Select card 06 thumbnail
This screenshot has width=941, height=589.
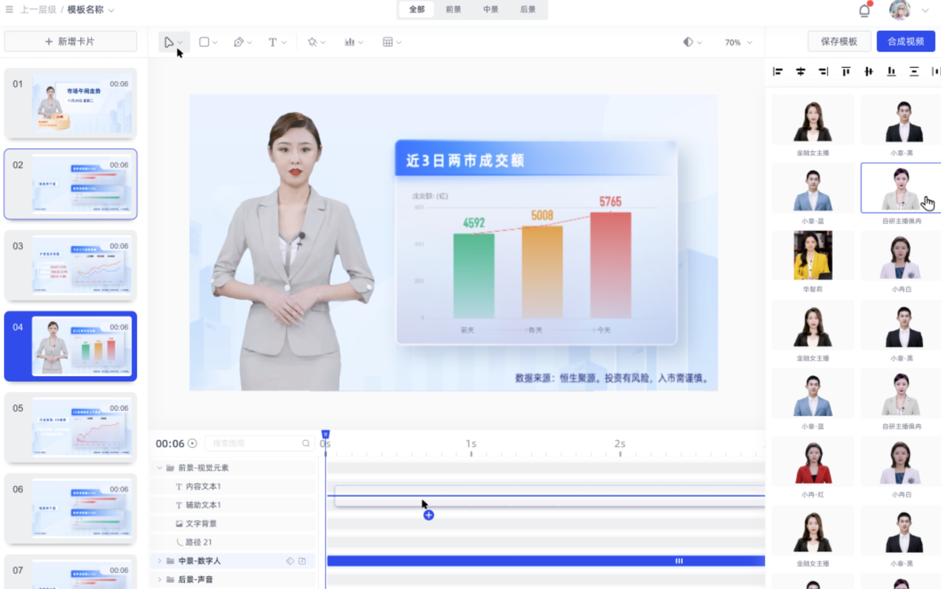point(71,509)
